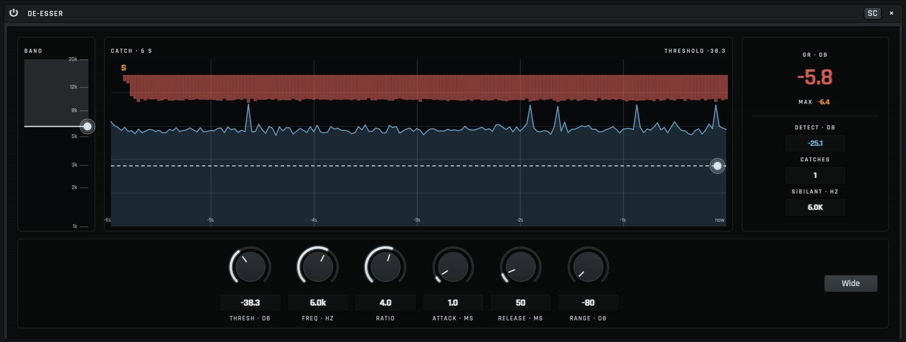Click the 20k band scale label
The image size is (906, 342).
[73, 59]
